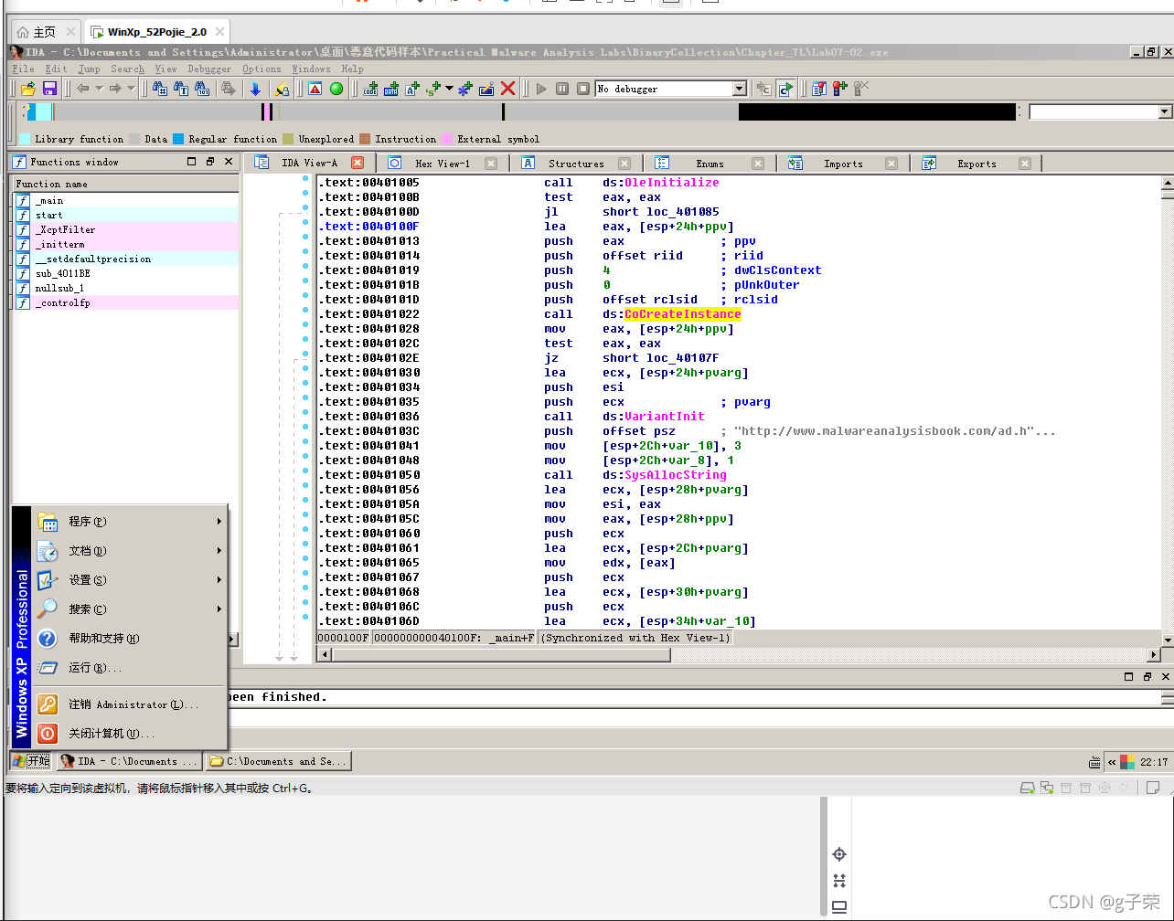Image resolution: width=1174 pixels, height=921 pixels.
Task: Select the _main function in Functions window
Action: pyautogui.click(x=125, y=200)
